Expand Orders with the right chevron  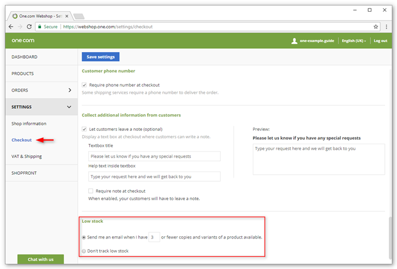[70, 90]
